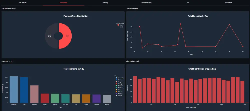The height and width of the screenshot is (111, 250).
Task: Open the Customers tab
Action: point(229,3)
